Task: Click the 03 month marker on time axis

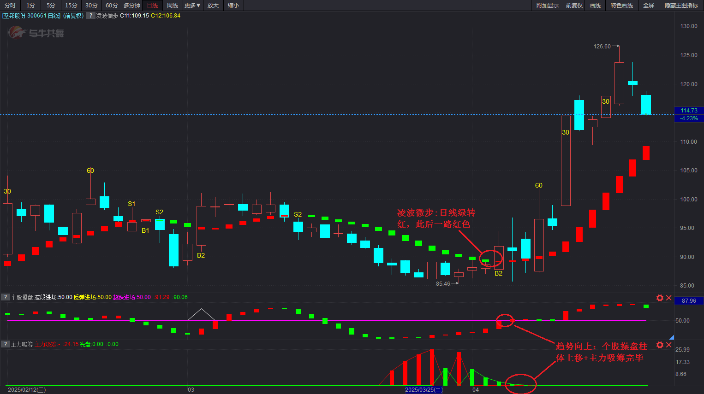Action: pyautogui.click(x=191, y=390)
